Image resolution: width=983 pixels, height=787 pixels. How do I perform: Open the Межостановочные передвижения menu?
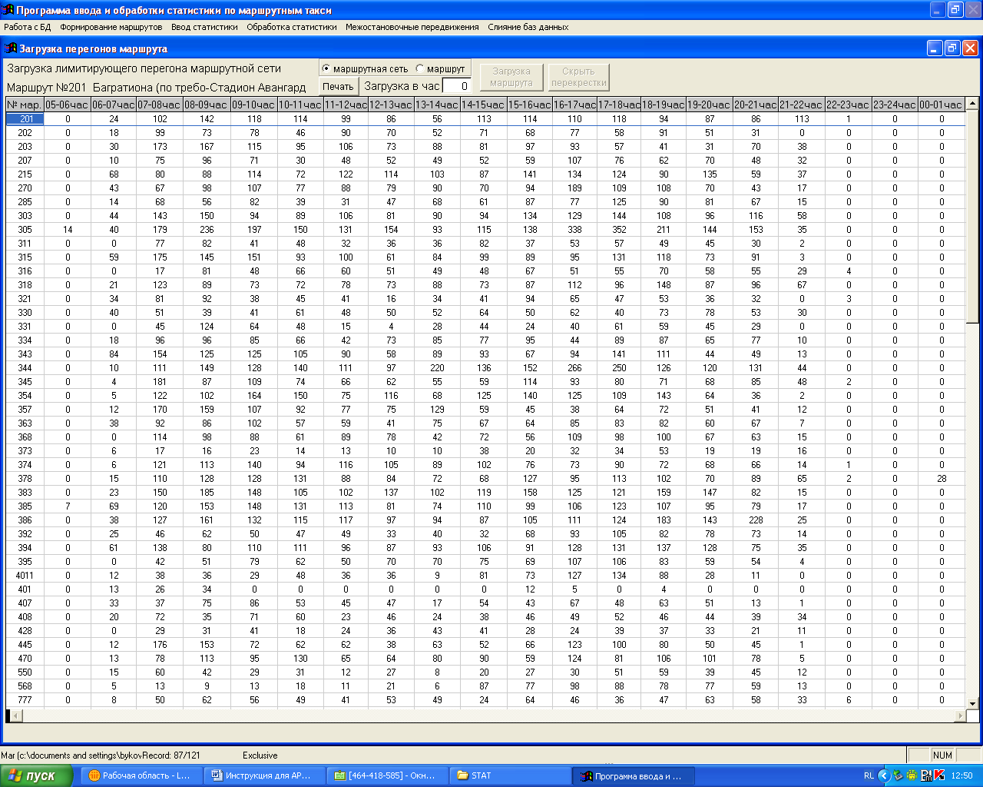pos(412,27)
